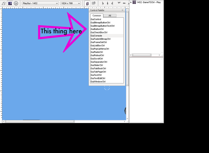The image size is (209, 153).
Task: Click the GUI Editor layout icon
Action: 10,3
